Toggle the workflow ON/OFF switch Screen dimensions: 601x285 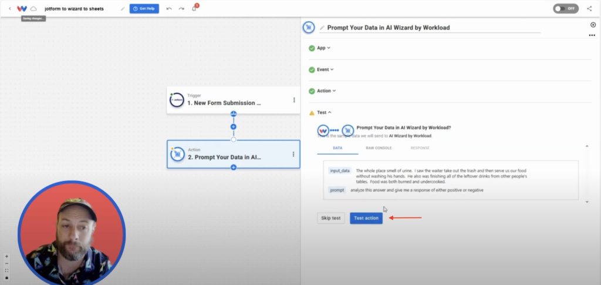pos(566,8)
